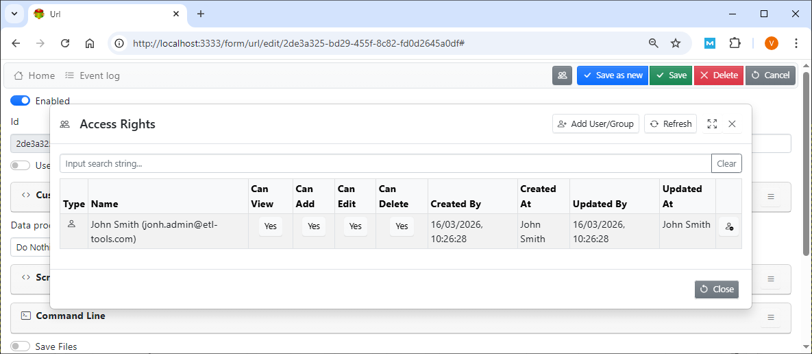Open hamburger menu of the Custom section

pyautogui.click(x=771, y=196)
